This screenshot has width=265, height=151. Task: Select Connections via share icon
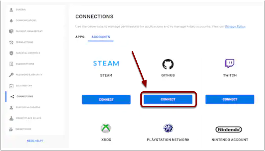tap(12, 96)
